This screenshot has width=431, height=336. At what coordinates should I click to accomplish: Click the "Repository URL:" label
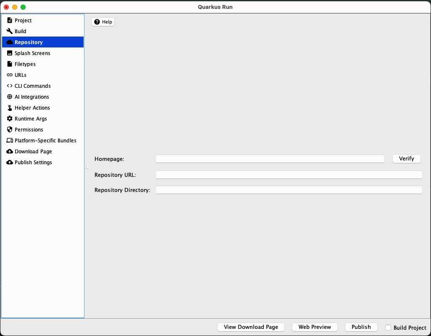pyautogui.click(x=115, y=175)
